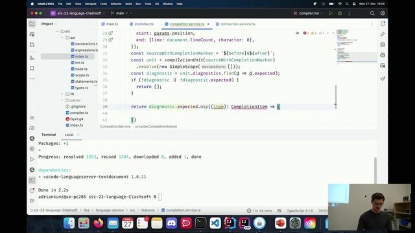The image size is (415, 233).
Task: Open the Project tool window icon
Action: 32,24
